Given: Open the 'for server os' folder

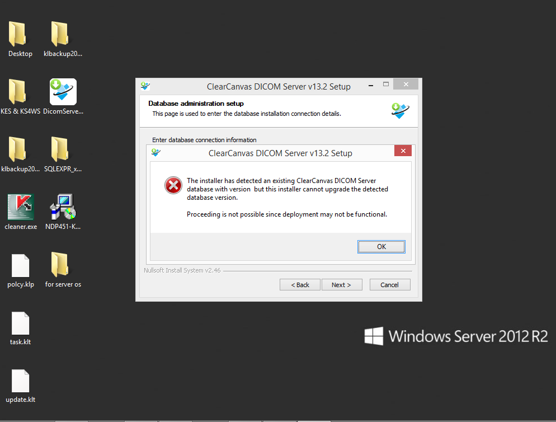Looking at the screenshot, I should [62, 266].
